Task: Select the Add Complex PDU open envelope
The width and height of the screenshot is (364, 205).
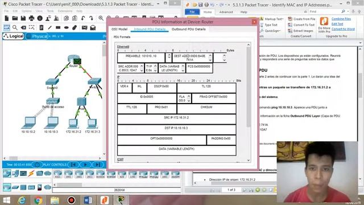Action: click(x=93, y=28)
